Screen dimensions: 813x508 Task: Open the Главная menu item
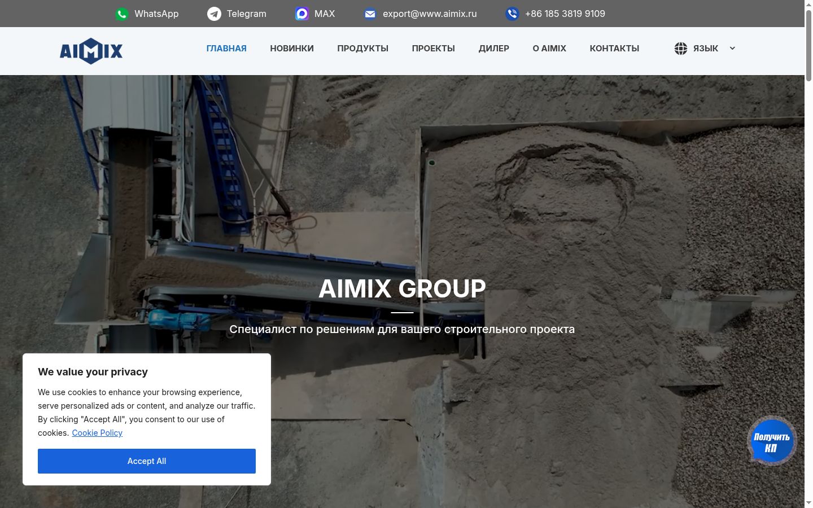click(226, 49)
